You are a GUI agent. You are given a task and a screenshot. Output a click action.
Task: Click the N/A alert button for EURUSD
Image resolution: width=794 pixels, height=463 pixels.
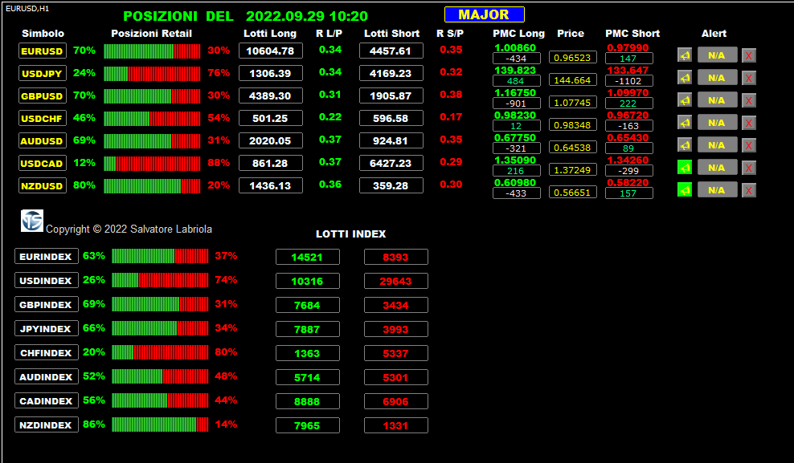point(717,55)
